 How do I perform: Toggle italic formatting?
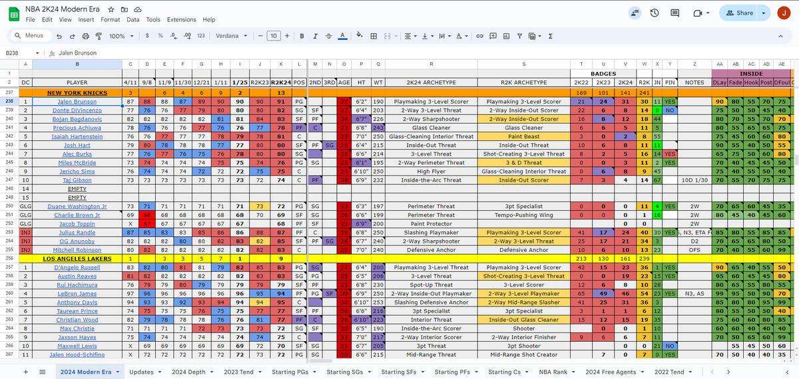point(315,36)
